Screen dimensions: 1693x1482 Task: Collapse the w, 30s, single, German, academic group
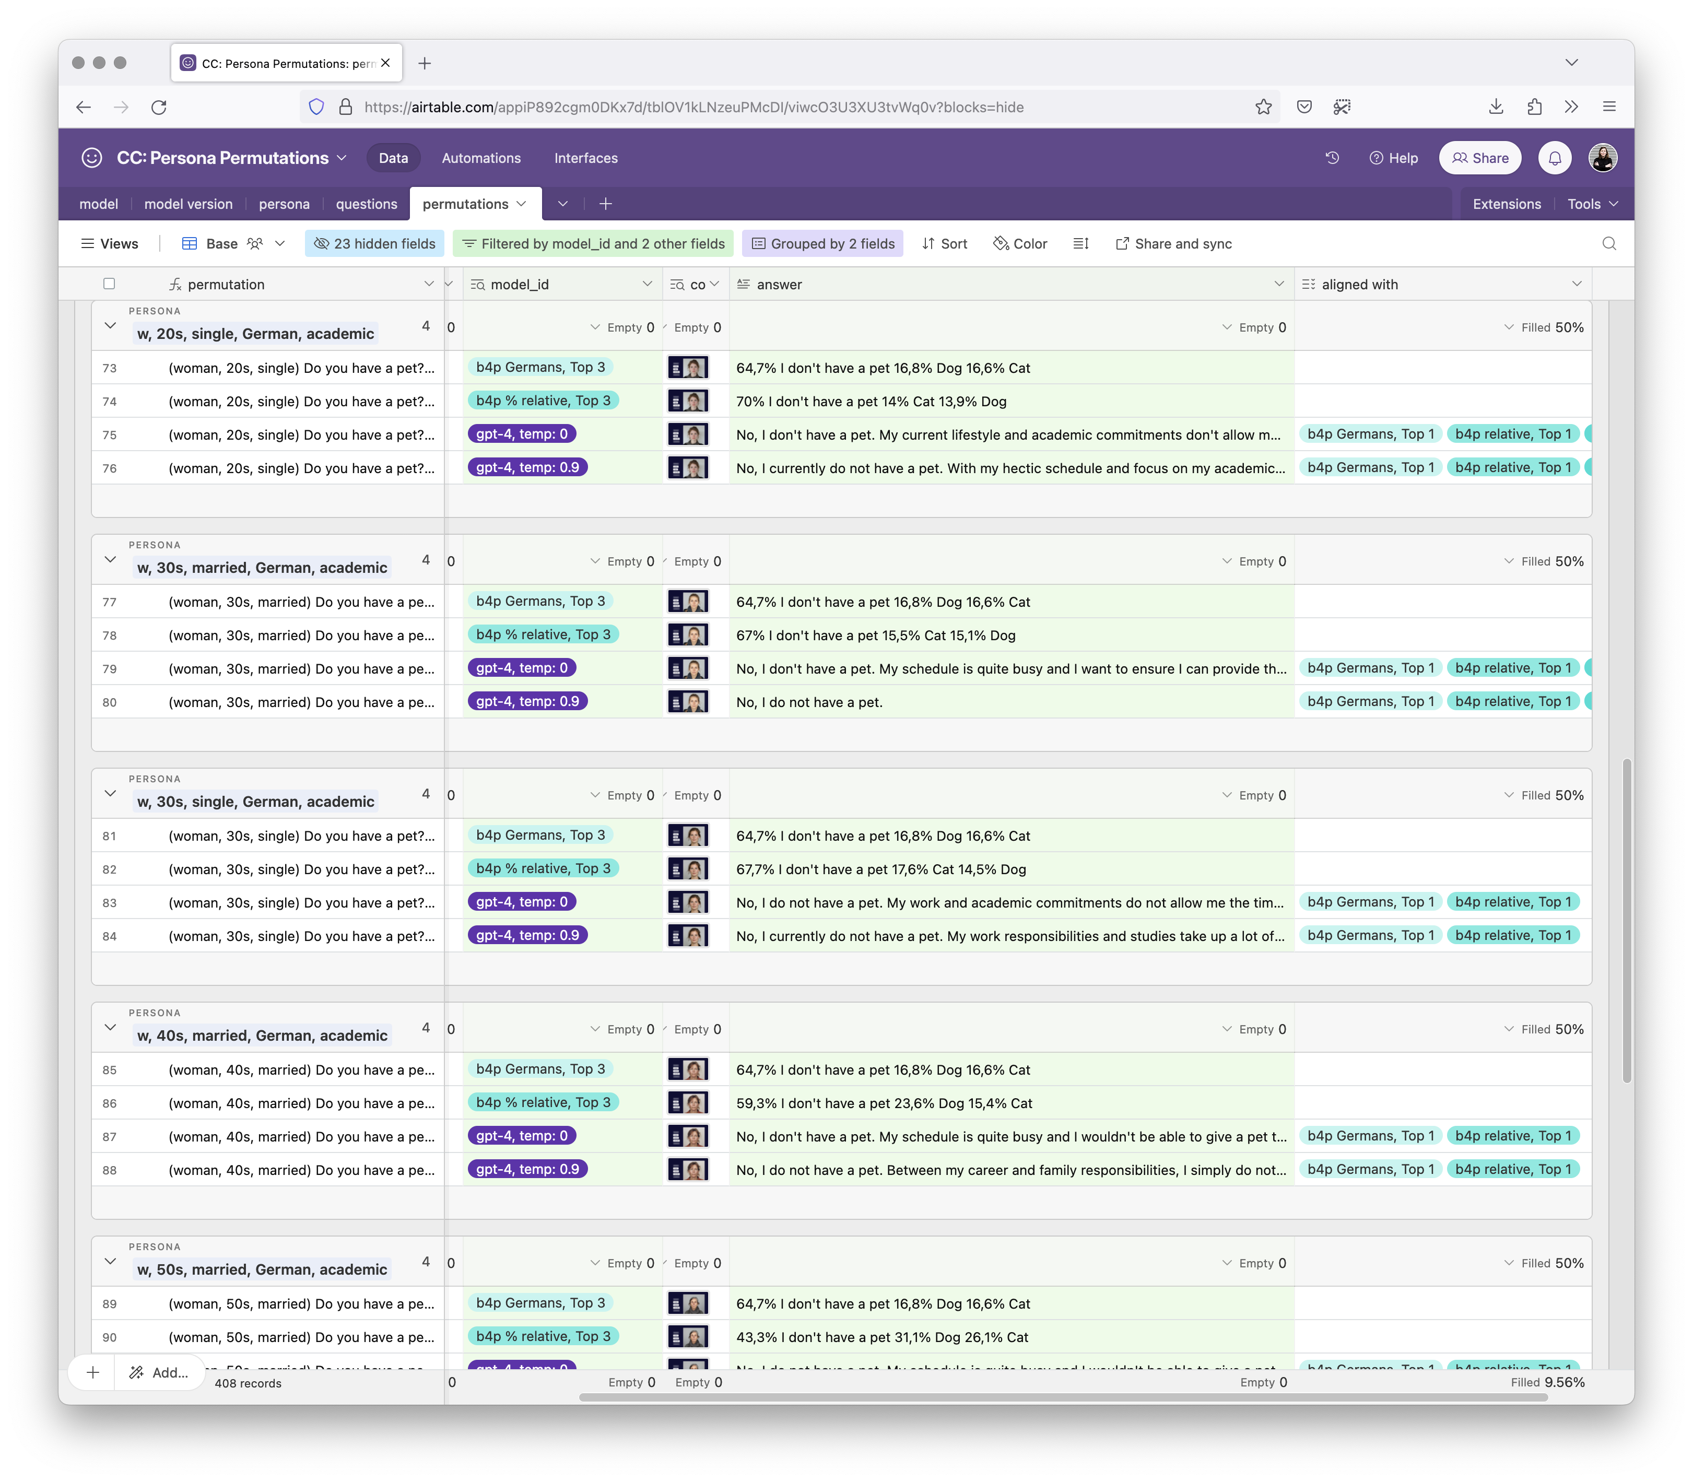pyautogui.click(x=110, y=794)
